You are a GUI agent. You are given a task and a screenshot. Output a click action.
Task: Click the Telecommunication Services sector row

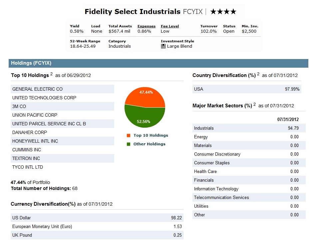(249, 197)
